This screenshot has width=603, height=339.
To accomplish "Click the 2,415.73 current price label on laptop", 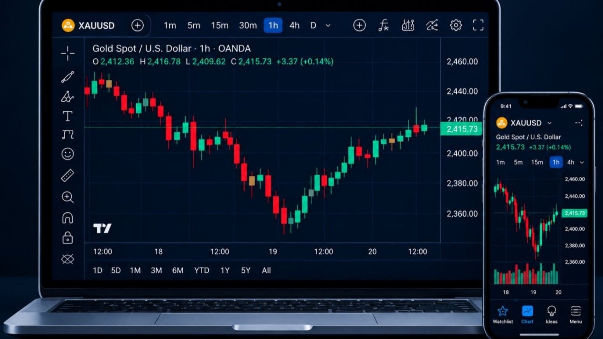I will (x=461, y=129).
